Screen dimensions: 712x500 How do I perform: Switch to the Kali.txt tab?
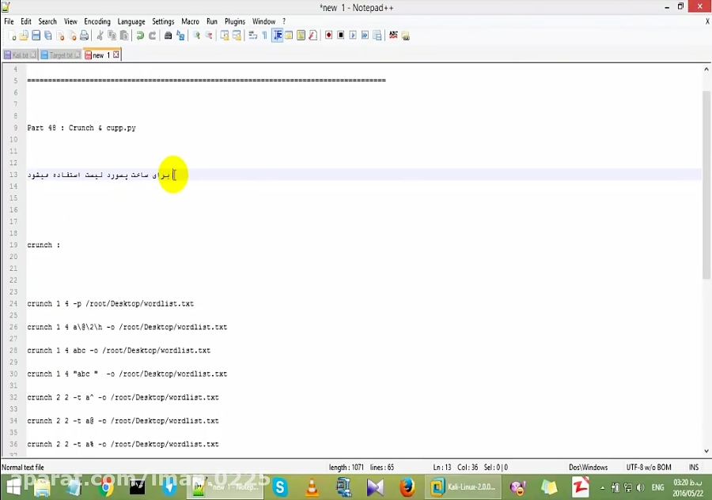click(x=20, y=55)
